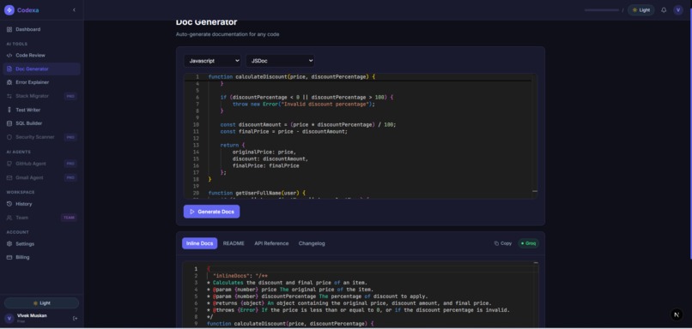Open Dashboard via its grid icon
692x329 pixels.
pyautogui.click(x=9, y=29)
